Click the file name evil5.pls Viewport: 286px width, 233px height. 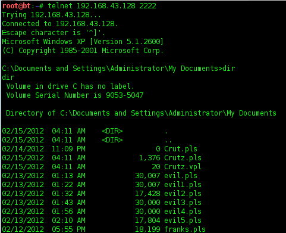(183, 220)
